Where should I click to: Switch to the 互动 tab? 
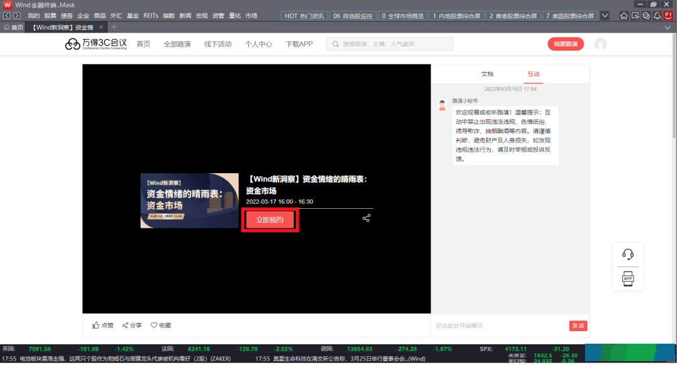pyautogui.click(x=533, y=74)
